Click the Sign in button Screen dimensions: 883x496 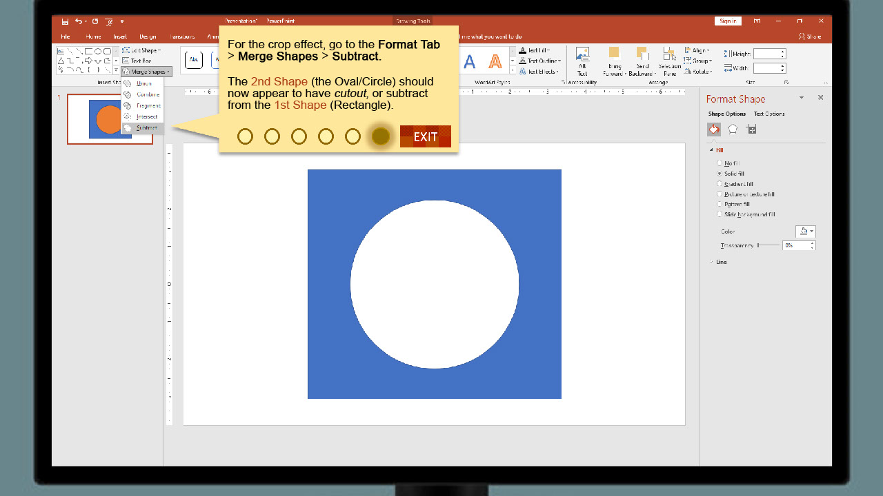click(x=728, y=21)
